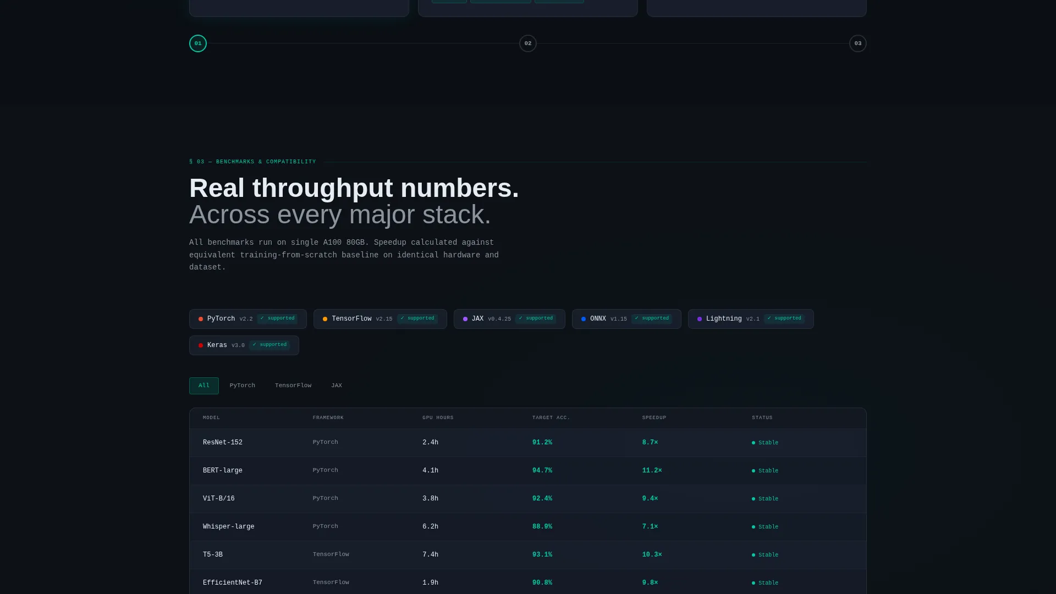The image size is (1056, 594).
Task: Click the 11.2× speedup value
Action: [652, 471]
